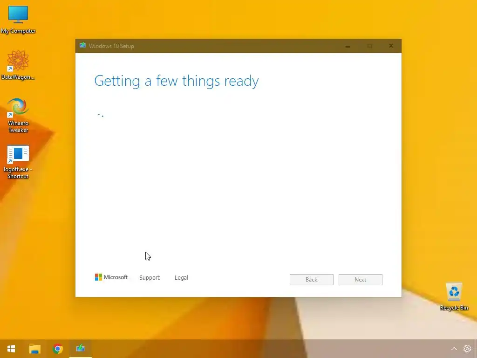This screenshot has height=358, width=477.
Task: Maximize the Windows 10 Setup window
Action: pyautogui.click(x=369, y=46)
